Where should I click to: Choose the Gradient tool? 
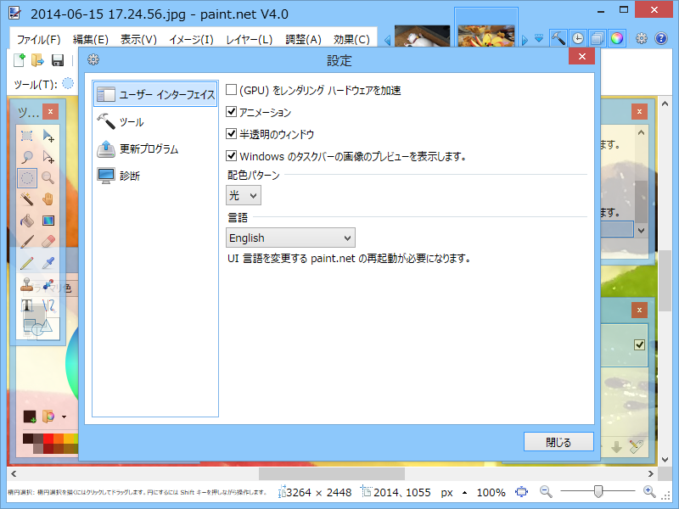pos(48,221)
